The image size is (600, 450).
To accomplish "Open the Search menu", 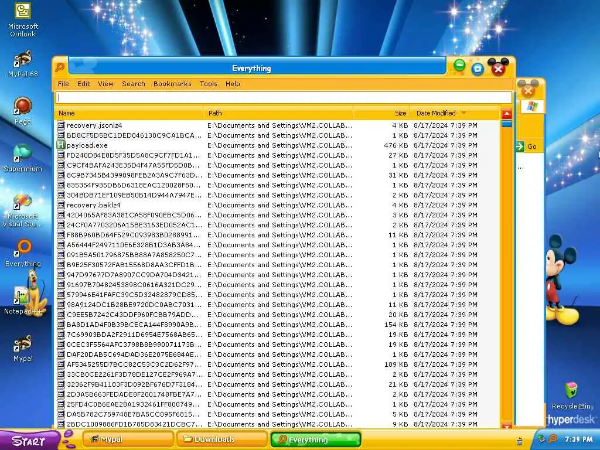I will pos(134,84).
